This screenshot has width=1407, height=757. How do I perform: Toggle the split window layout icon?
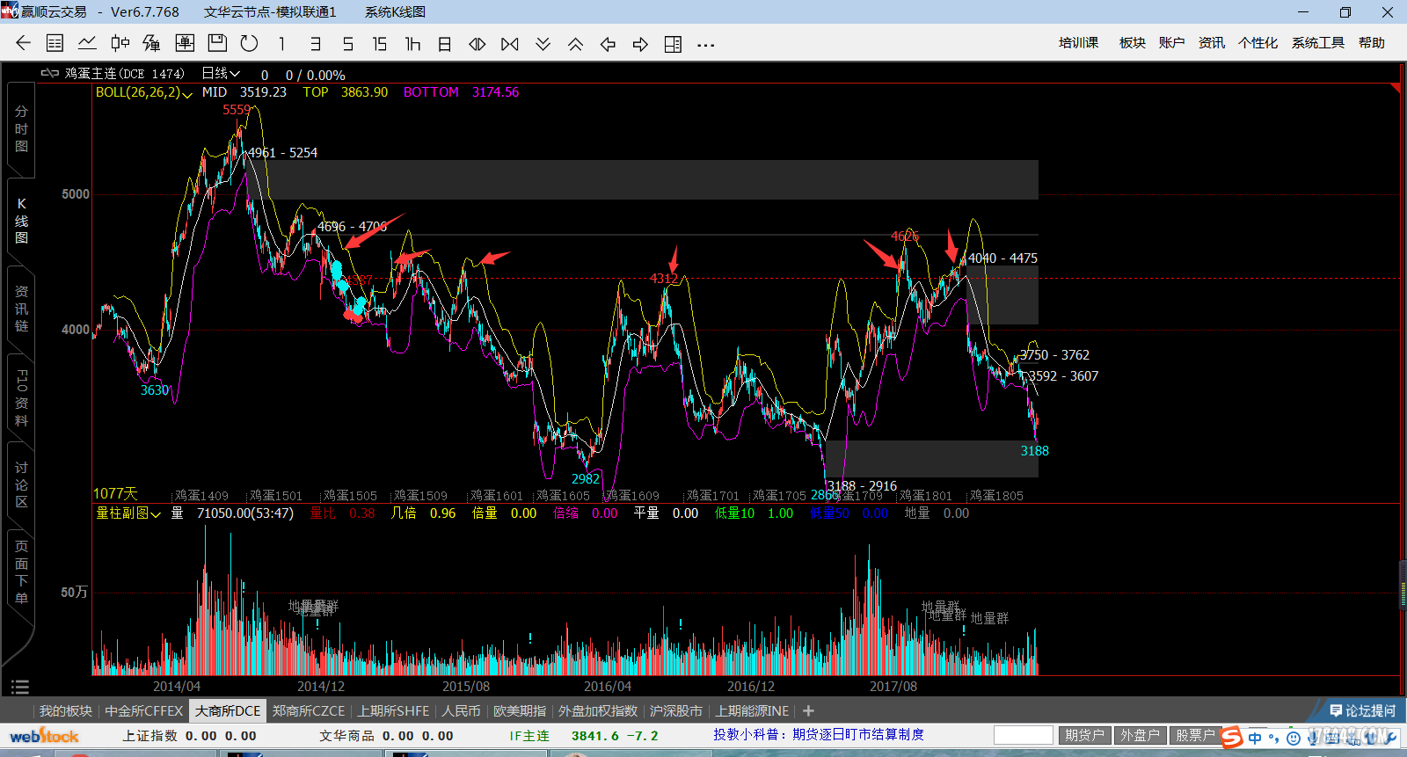point(673,44)
